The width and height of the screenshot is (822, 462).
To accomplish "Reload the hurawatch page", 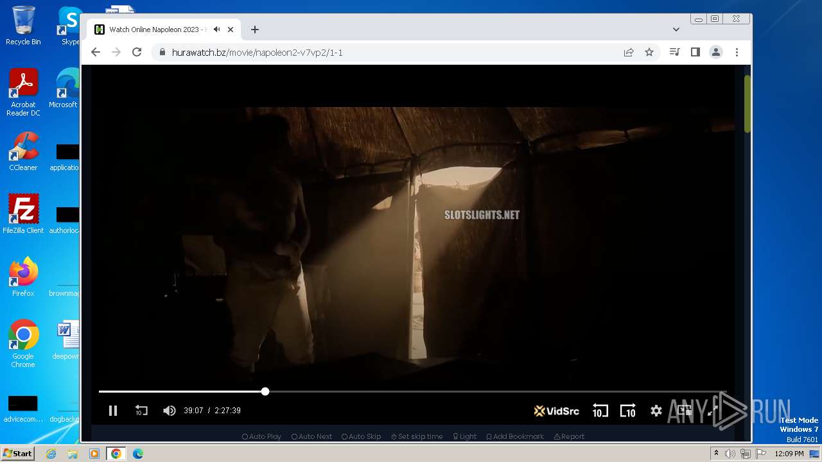I will (137, 52).
